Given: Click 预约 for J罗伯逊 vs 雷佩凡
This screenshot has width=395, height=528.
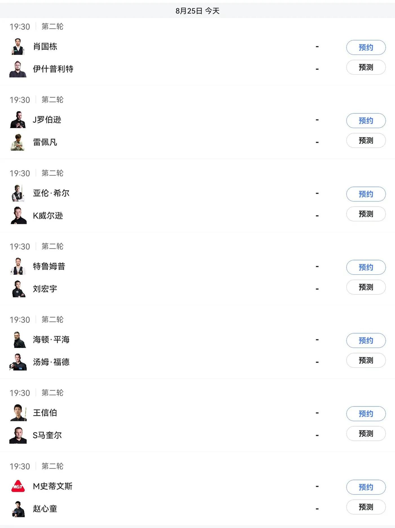Looking at the screenshot, I should (x=366, y=121).
